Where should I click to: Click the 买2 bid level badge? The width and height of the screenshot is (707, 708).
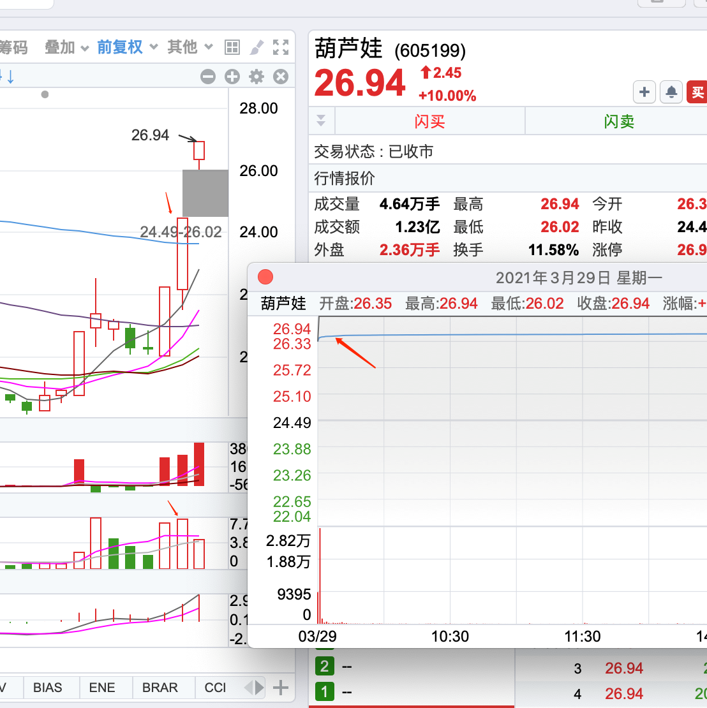coord(324,666)
